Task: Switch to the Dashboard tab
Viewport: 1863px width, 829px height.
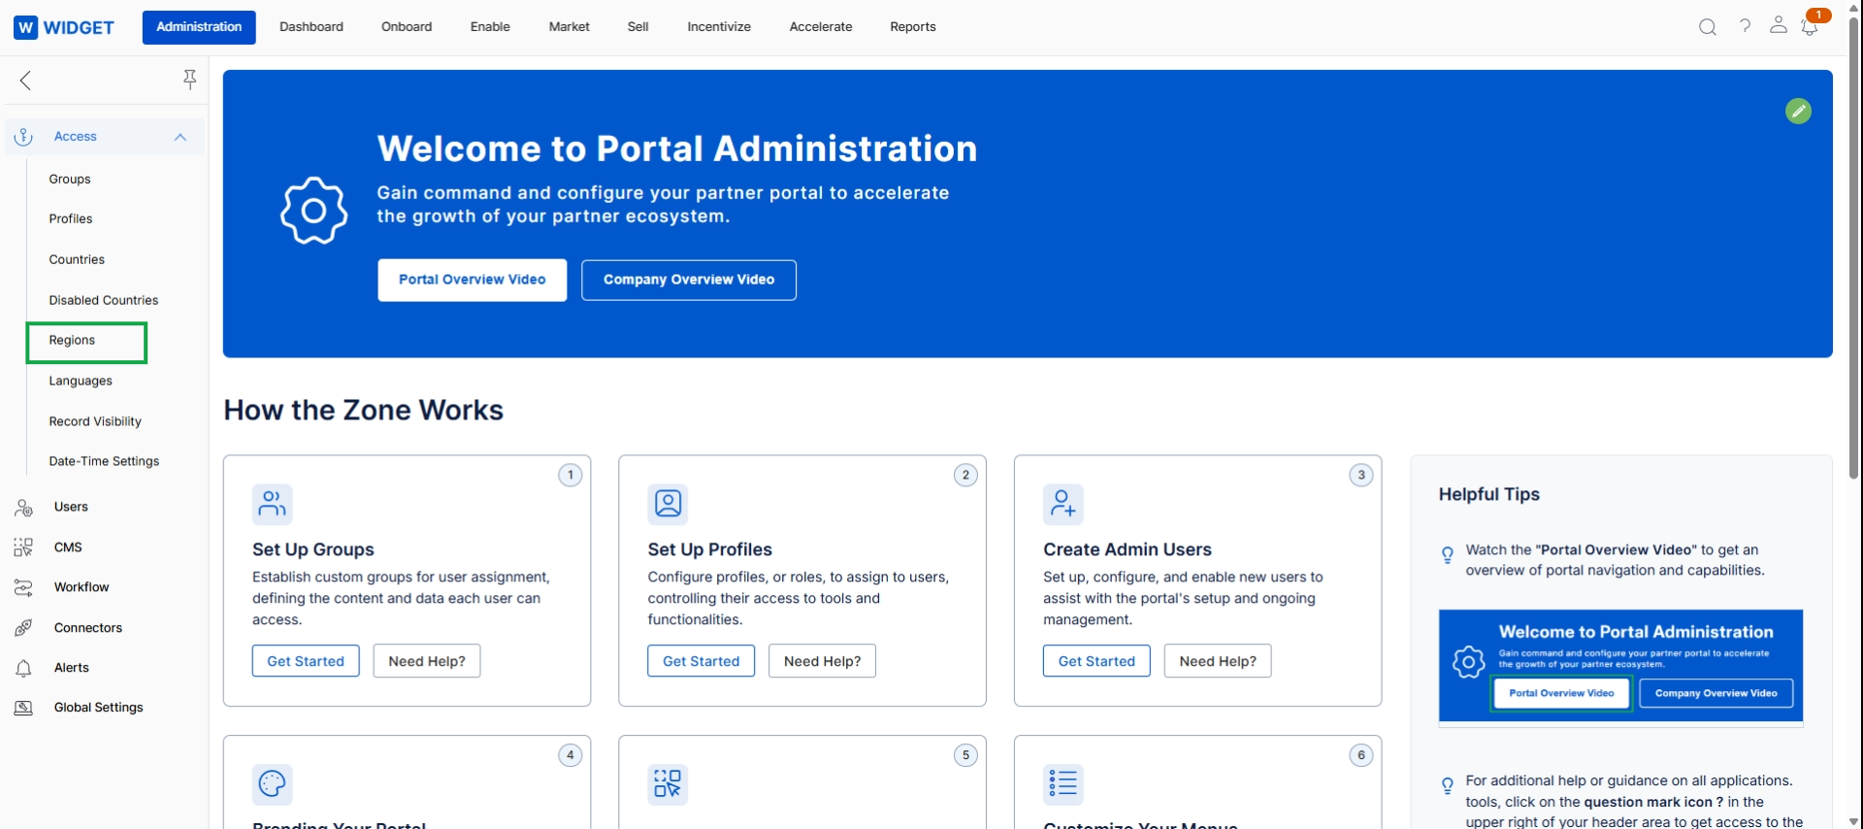Action: click(311, 27)
